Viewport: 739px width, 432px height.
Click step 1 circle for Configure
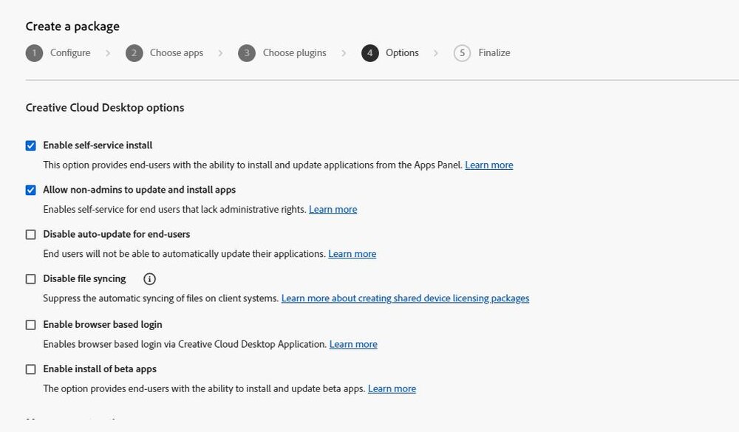[x=34, y=53]
